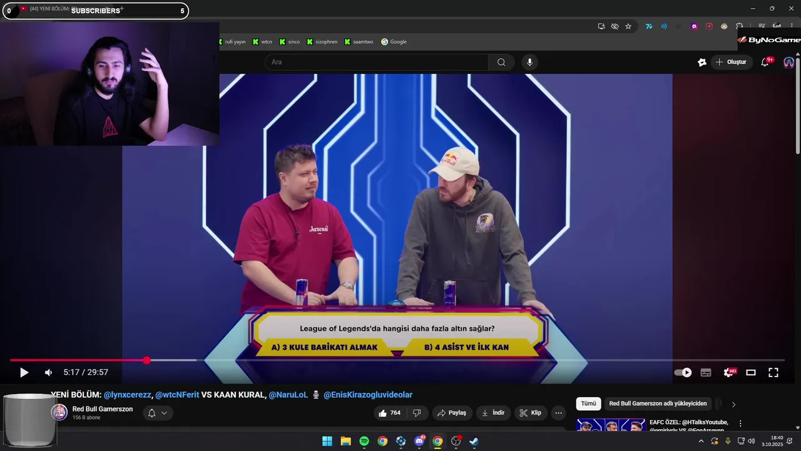Open Chrome three-dot menu

point(792,26)
